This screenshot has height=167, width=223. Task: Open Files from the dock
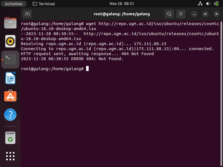[10, 23]
